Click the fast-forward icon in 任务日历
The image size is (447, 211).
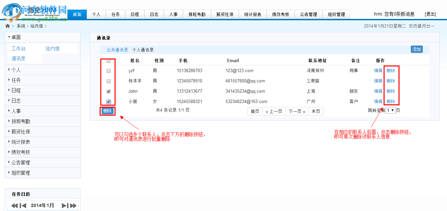tap(73, 205)
